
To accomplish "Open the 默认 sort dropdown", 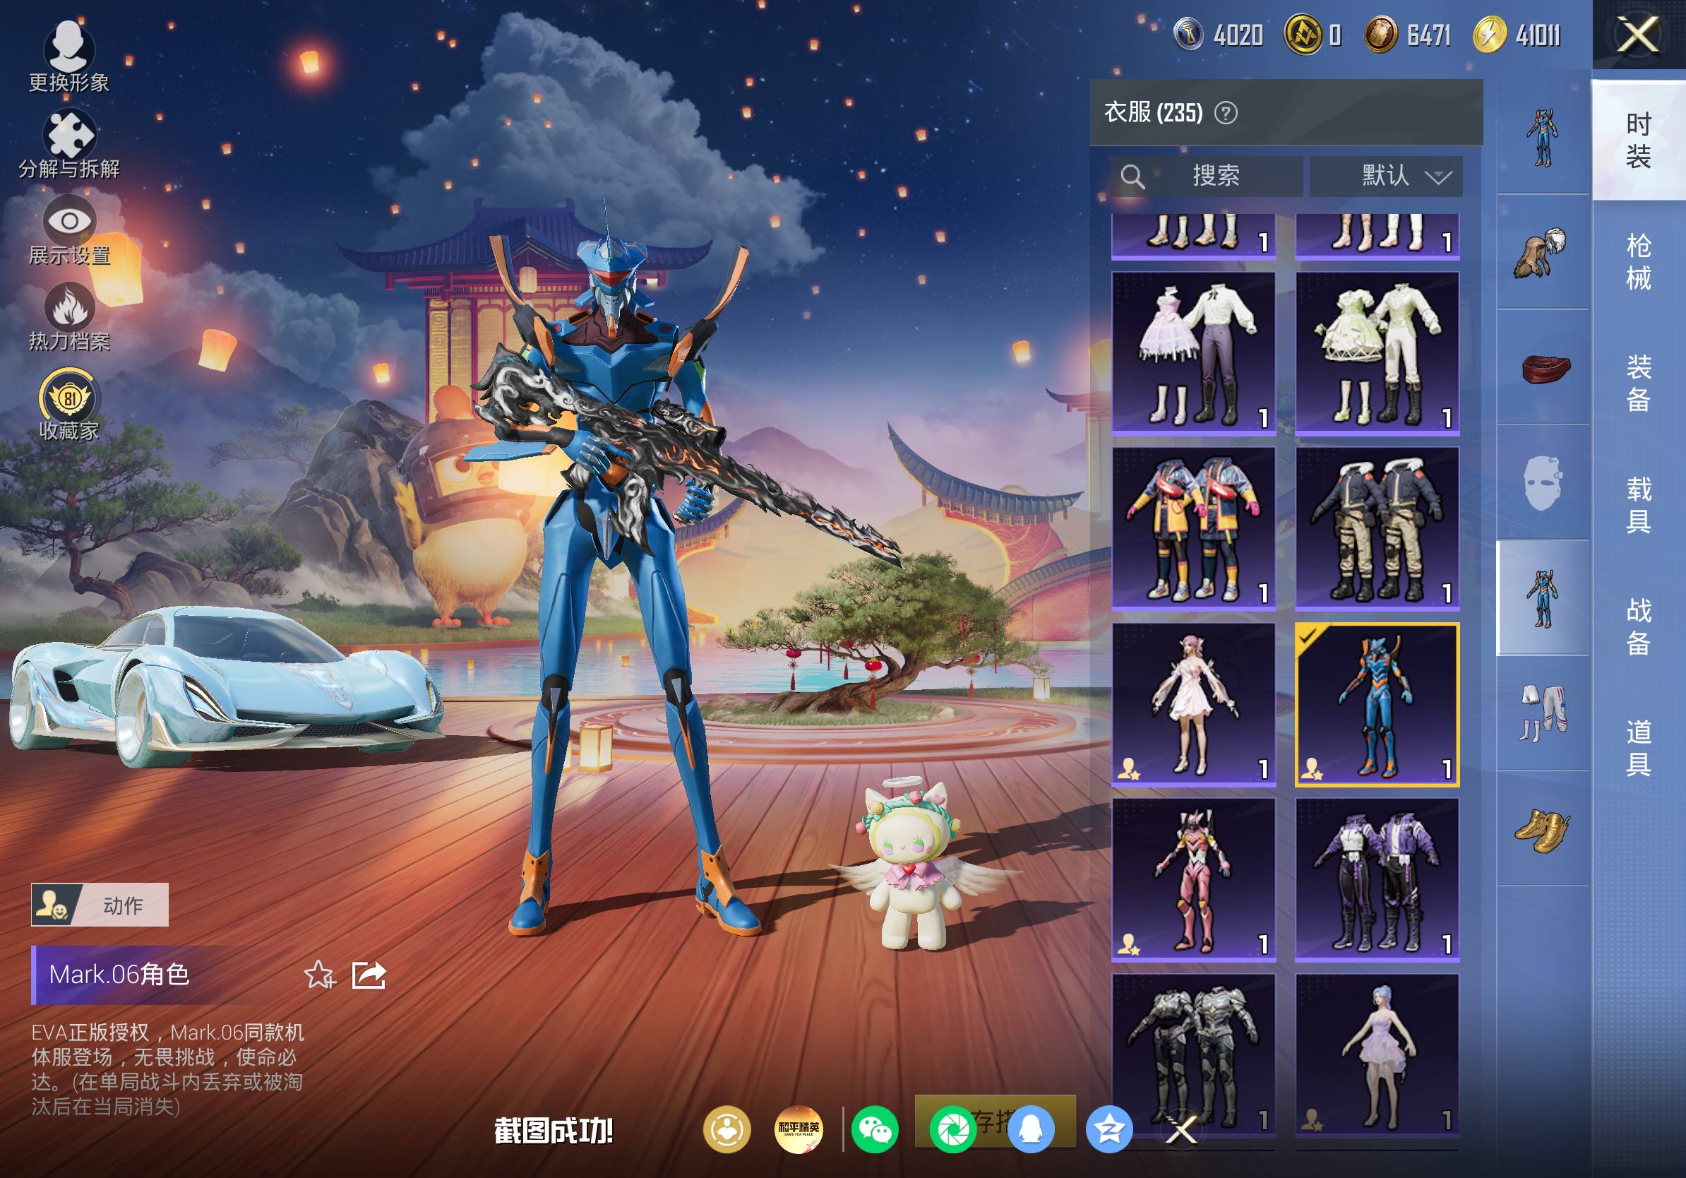I will (x=1386, y=176).
